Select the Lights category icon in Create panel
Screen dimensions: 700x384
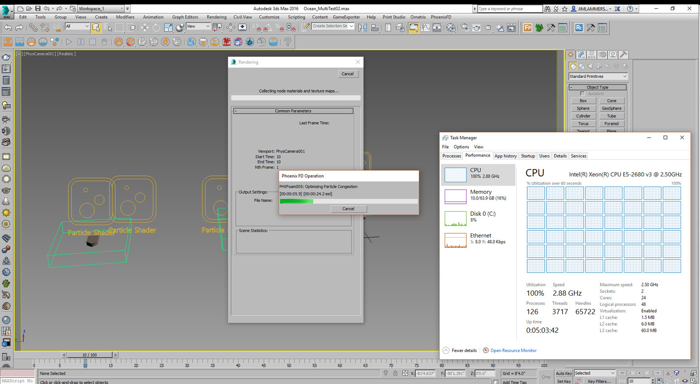point(590,66)
